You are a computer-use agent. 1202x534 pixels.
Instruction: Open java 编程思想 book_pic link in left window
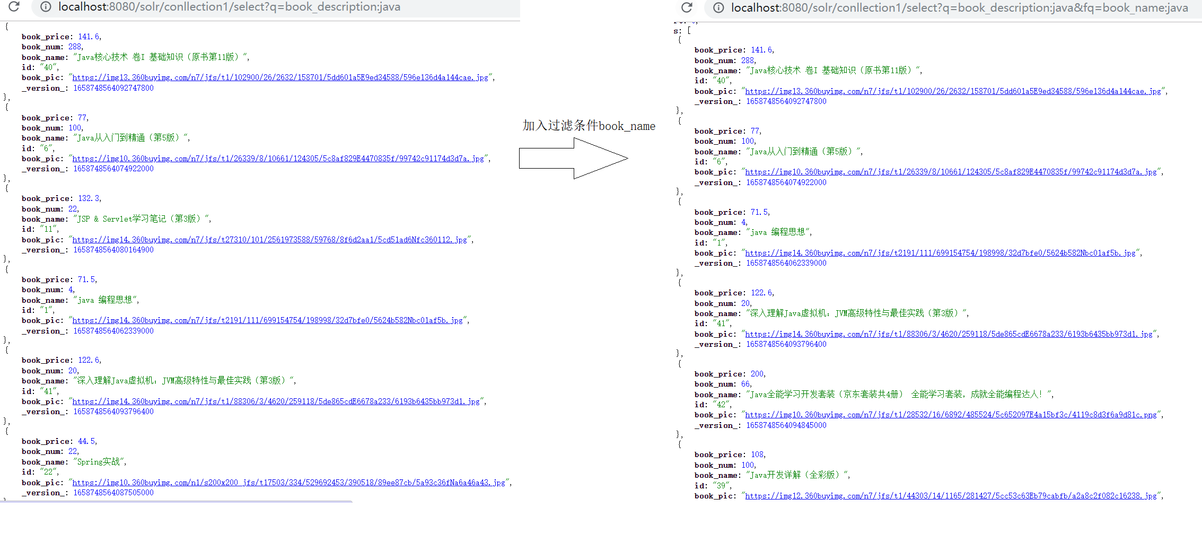coord(267,320)
